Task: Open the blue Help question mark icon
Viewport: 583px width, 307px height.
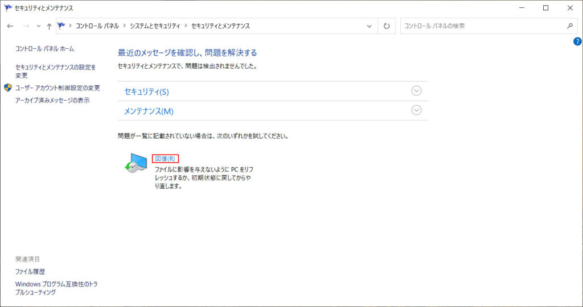Action: click(x=577, y=42)
